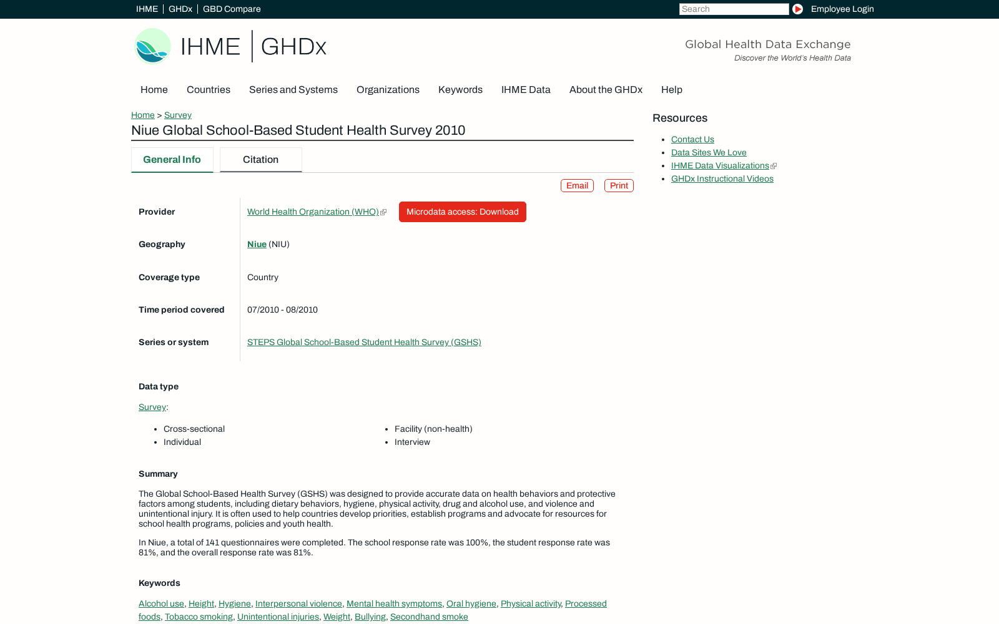Click the Global Health Data Exchange tagline
This screenshot has width=999, height=624.
(768, 44)
